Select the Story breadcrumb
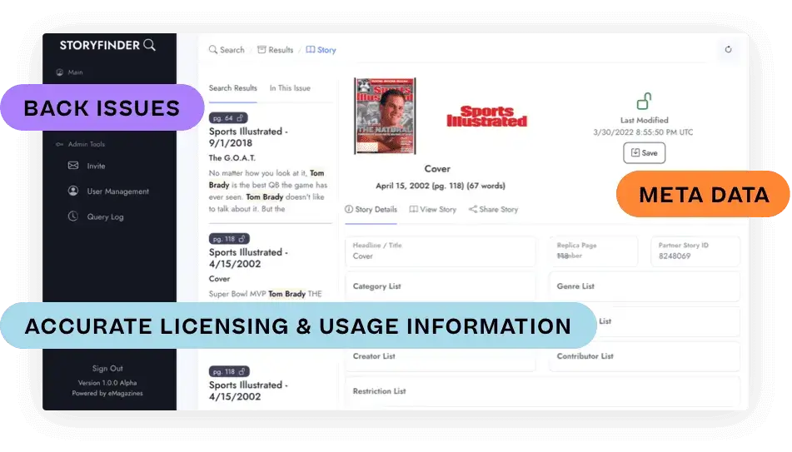This screenshot has width=792, height=452. [326, 50]
